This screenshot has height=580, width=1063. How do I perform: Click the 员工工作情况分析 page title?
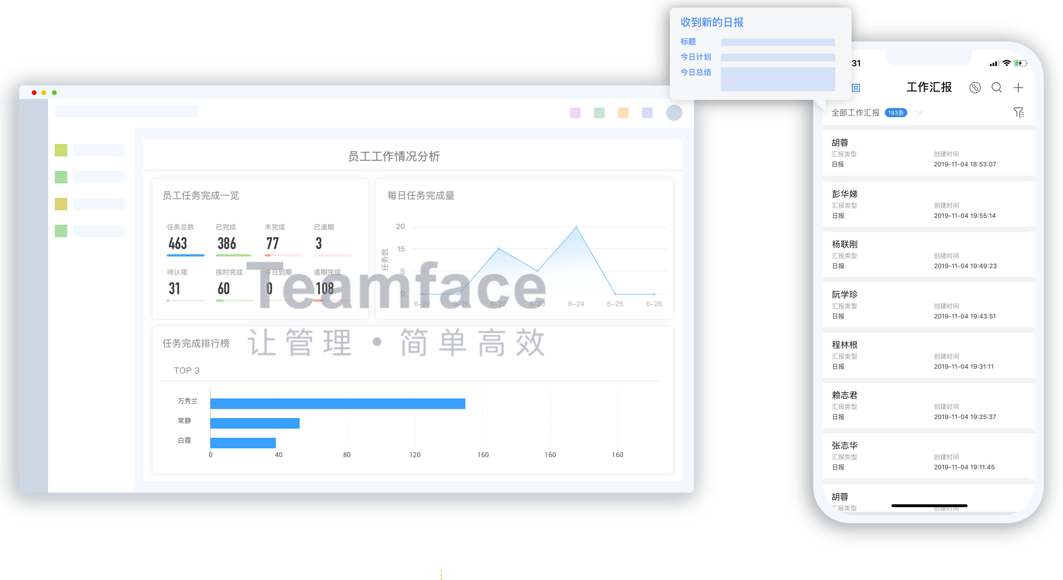(394, 157)
